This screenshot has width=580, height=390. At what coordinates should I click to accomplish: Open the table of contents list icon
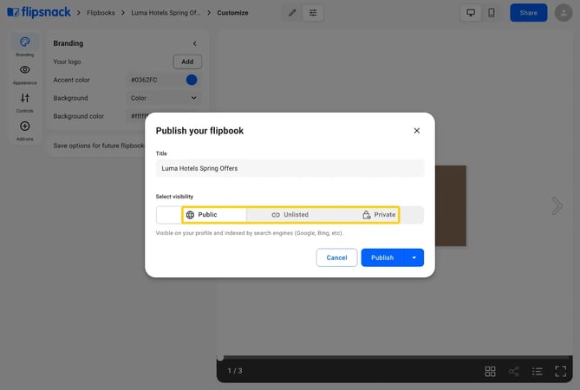(x=538, y=371)
